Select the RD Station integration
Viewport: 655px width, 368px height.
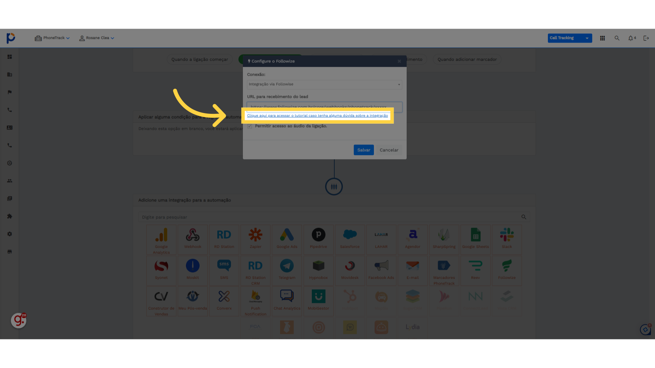pyautogui.click(x=224, y=240)
